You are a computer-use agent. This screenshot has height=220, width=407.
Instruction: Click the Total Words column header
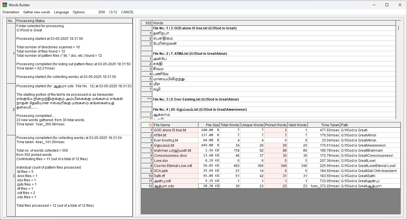click(x=230, y=125)
